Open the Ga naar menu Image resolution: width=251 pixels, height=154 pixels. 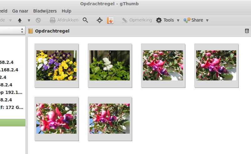[x=20, y=11]
